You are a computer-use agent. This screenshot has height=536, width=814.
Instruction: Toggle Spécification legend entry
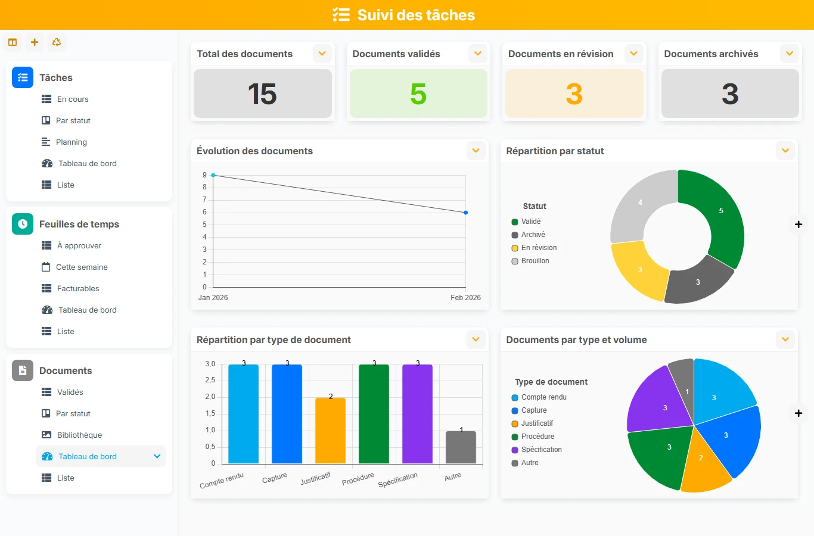pos(537,450)
